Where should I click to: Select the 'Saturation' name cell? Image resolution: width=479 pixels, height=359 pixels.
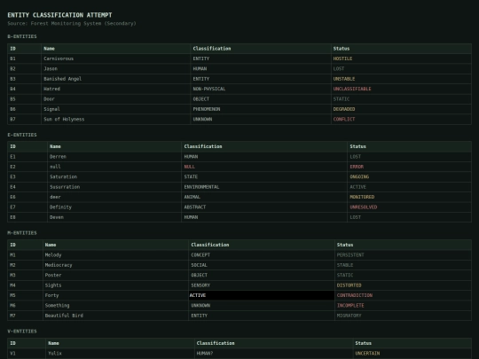[x=114, y=176]
